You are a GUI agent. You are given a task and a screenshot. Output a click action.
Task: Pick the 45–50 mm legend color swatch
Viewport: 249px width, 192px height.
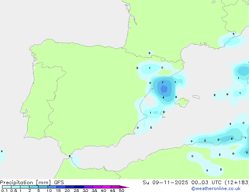[115, 187]
